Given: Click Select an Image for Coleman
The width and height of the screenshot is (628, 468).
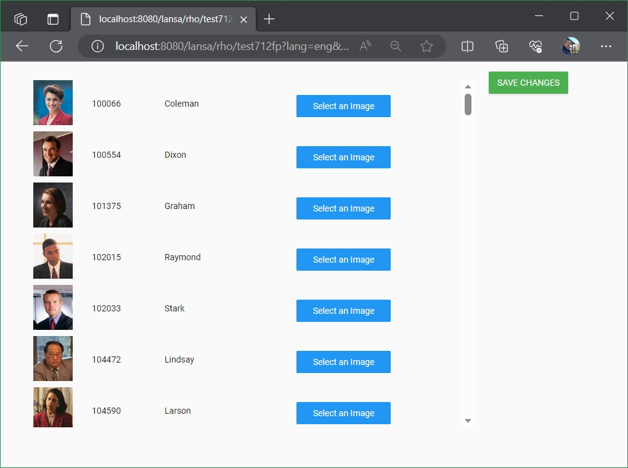Looking at the screenshot, I should pyautogui.click(x=343, y=106).
